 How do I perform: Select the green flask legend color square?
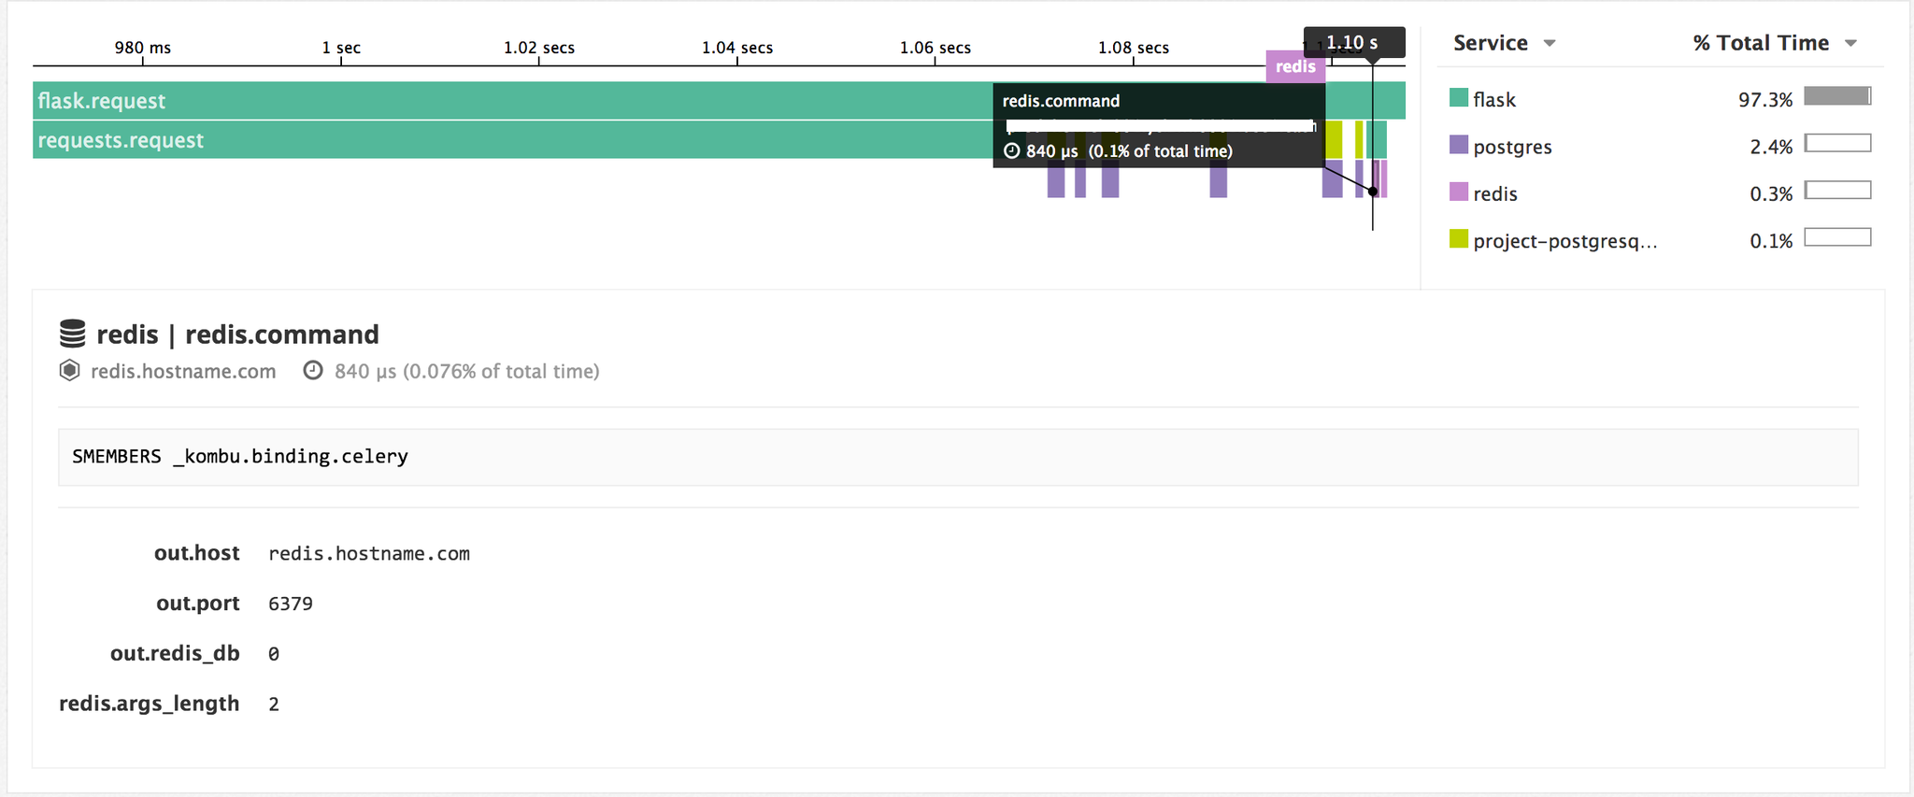pos(1458,97)
